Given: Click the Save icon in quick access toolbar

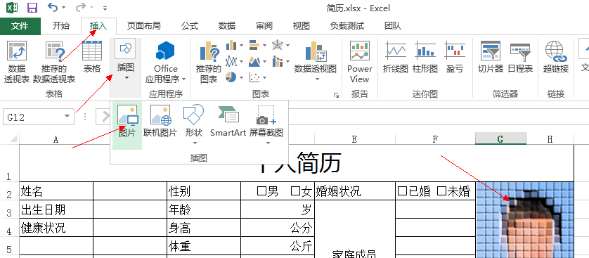Looking at the screenshot, I should pos(32,8).
